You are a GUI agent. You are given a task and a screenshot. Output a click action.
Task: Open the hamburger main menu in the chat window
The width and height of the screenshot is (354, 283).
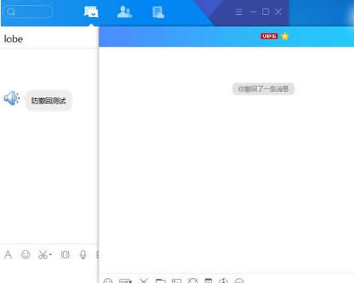coord(239,12)
